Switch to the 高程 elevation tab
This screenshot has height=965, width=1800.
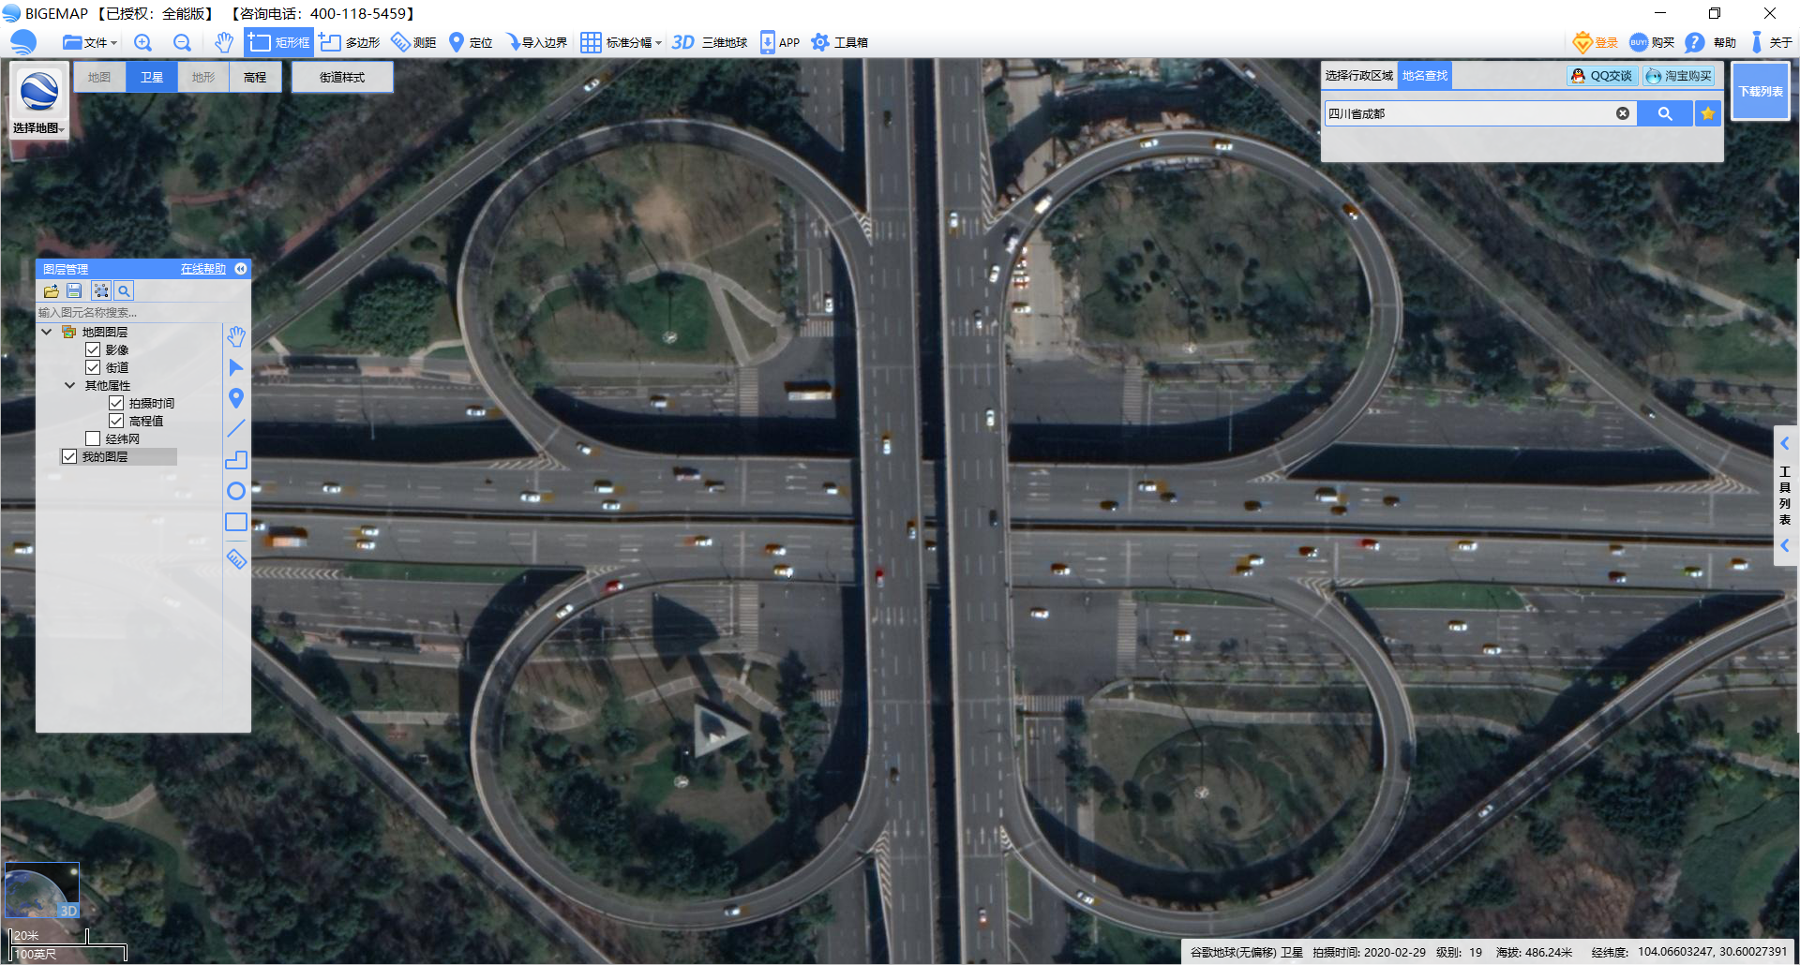(x=255, y=77)
